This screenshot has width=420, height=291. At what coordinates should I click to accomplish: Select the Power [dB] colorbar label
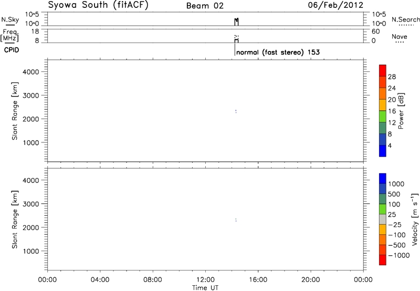(401, 111)
